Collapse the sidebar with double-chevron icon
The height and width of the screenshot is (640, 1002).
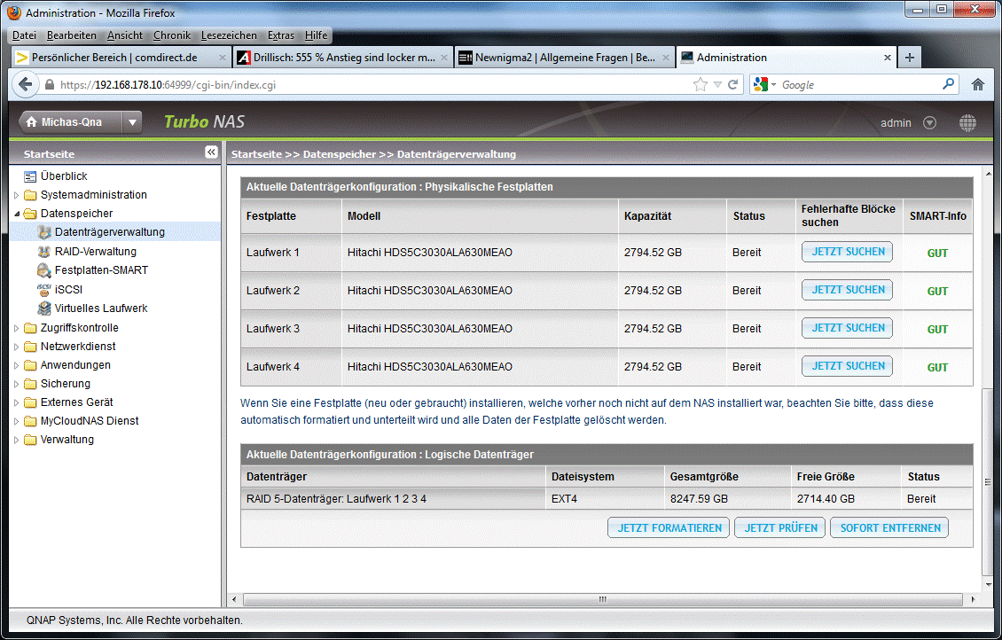click(x=211, y=152)
